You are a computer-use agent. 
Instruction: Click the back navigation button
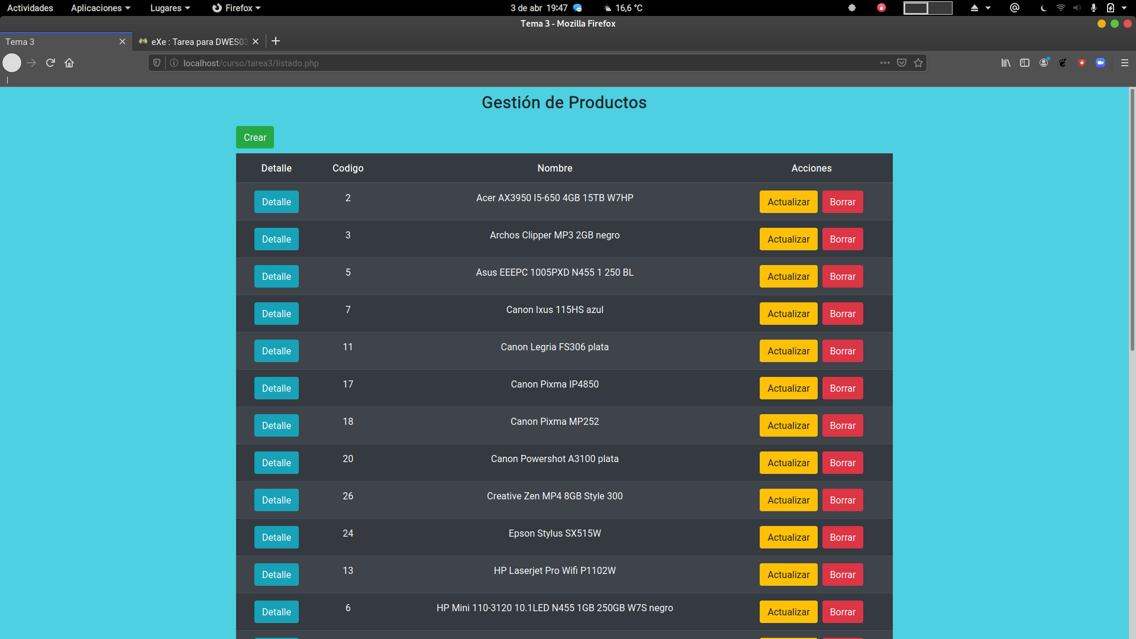(12, 63)
